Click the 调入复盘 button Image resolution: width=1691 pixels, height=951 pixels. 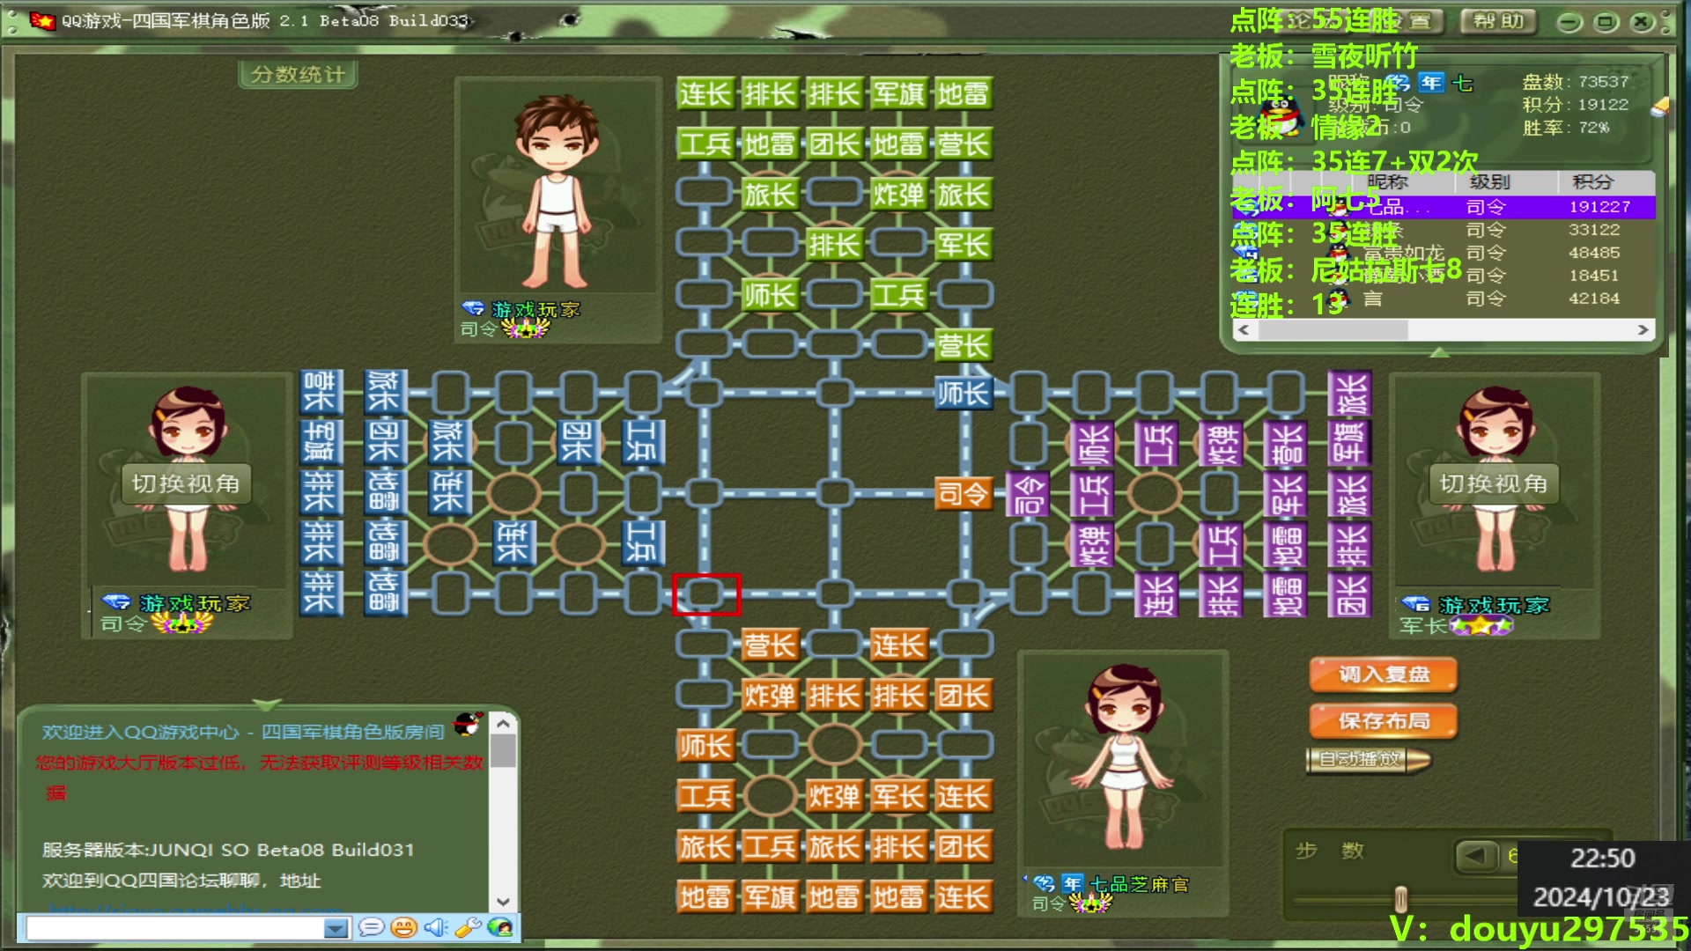(x=1384, y=675)
